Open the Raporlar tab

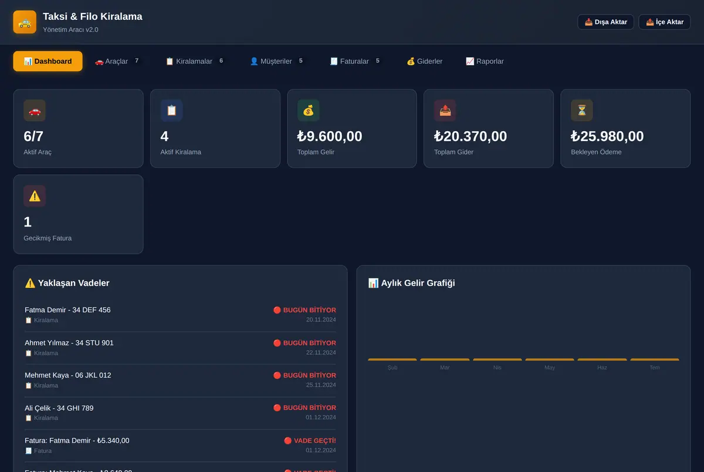tap(485, 61)
